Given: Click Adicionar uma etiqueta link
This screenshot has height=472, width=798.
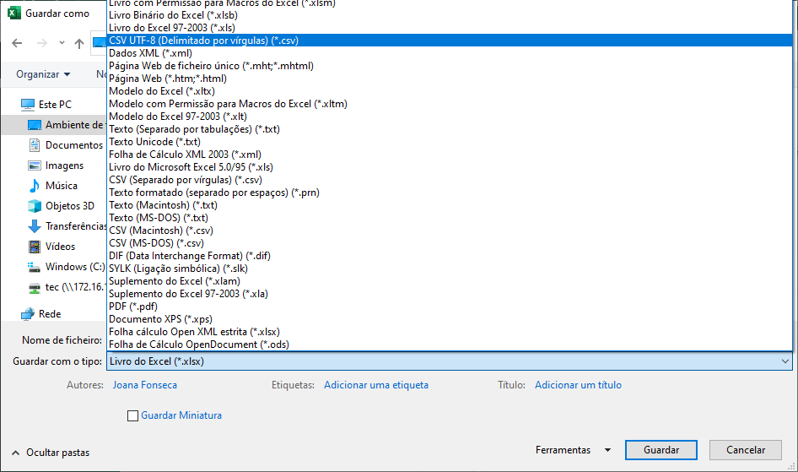Looking at the screenshot, I should tap(375, 385).
